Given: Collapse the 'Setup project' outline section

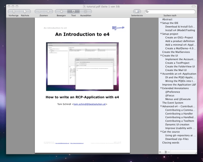Looking at the screenshot, I should (161, 34).
